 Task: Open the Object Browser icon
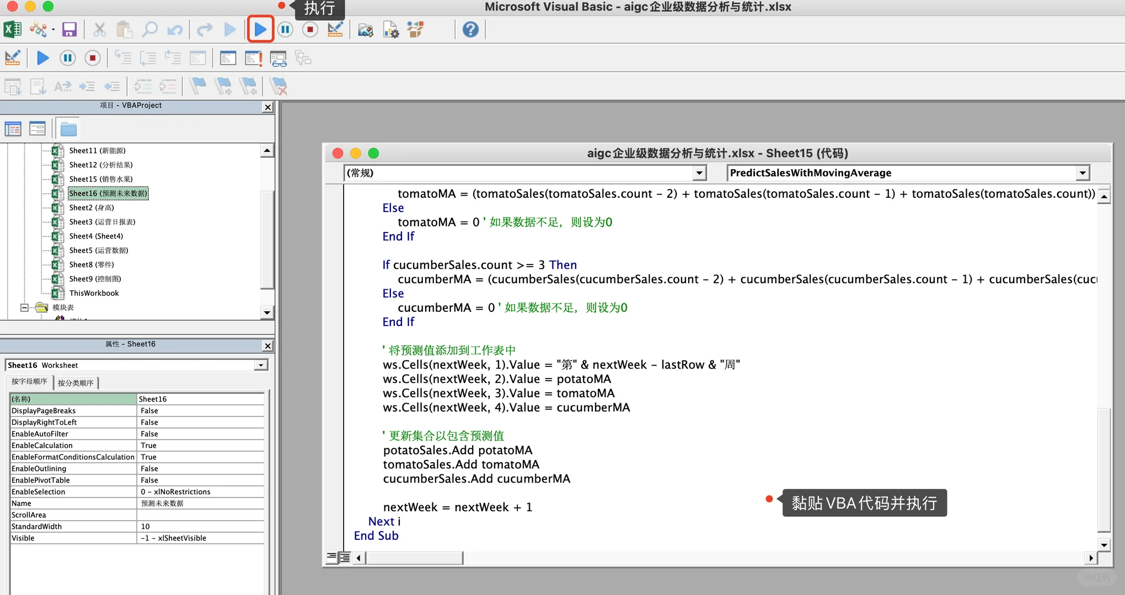[415, 29]
